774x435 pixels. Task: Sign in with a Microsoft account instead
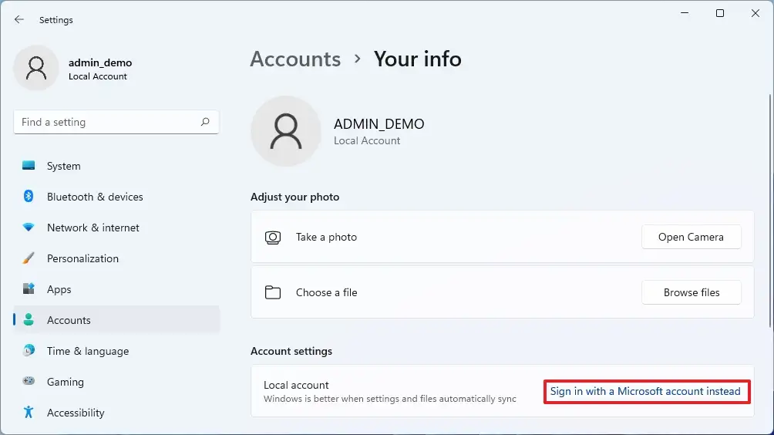pos(646,391)
